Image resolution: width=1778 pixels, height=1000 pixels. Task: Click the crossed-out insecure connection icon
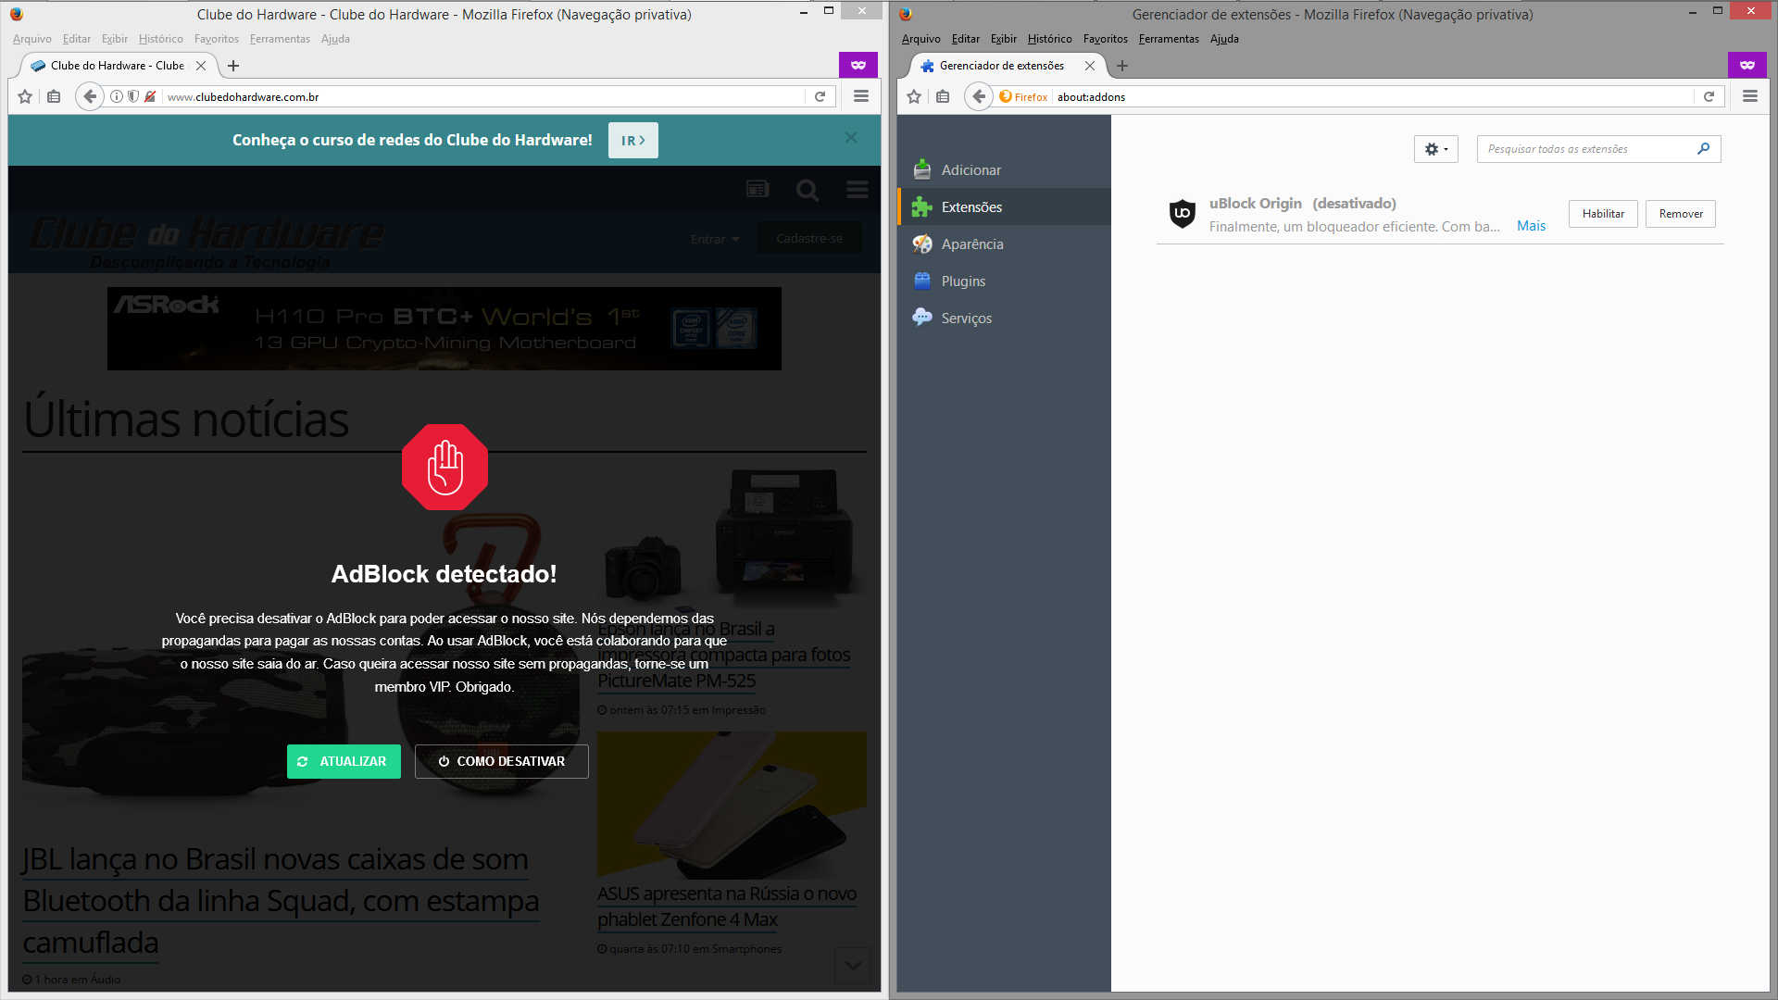click(150, 96)
